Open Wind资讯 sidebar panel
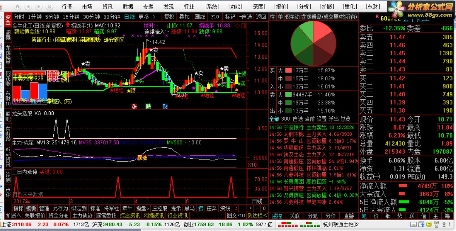Viewport: 456px width, 231px height. (8, 157)
